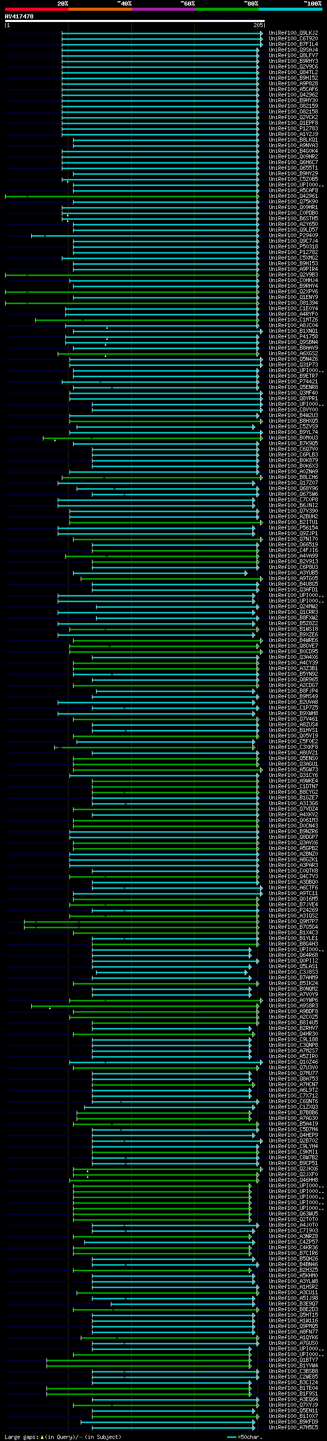This screenshot has height=1441, width=327.
Task: Click the cyan ~100% identity legend segment
Action: tap(290, 9)
